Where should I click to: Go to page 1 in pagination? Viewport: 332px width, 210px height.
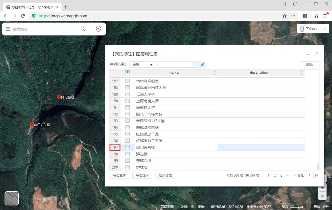268,175
